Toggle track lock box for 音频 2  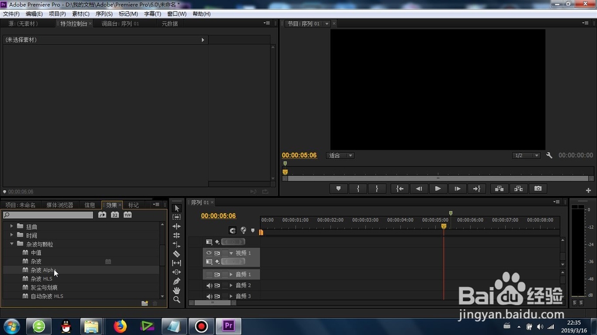point(225,285)
